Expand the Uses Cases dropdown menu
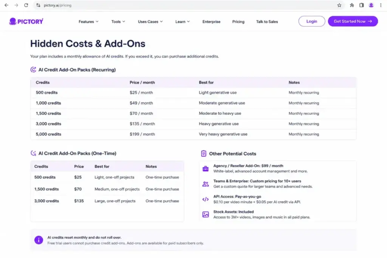 pos(150,22)
